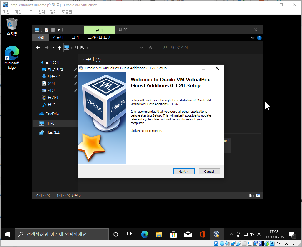Image resolution: width=302 pixels, height=247 pixels.
Task: Collapse the 폴더 (7) group
Action: (83, 60)
